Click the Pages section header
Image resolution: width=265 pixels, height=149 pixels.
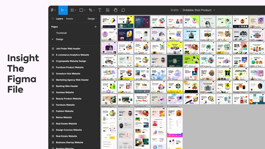tap(55, 27)
